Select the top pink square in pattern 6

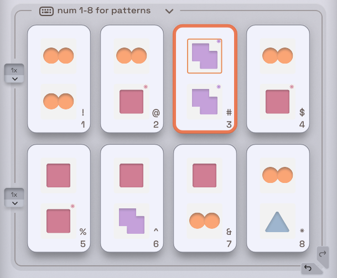click(132, 175)
